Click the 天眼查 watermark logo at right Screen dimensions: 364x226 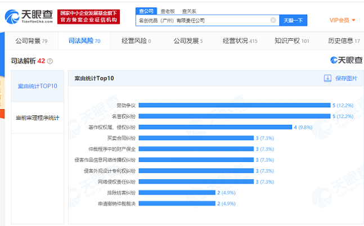[347, 60]
